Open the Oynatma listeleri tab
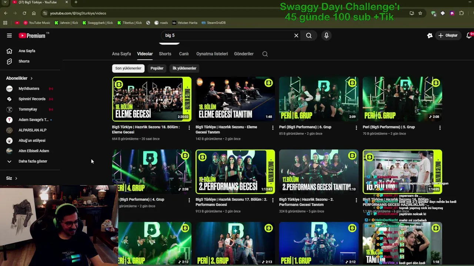The width and height of the screenshot is (474, 266). coord(212,54)
